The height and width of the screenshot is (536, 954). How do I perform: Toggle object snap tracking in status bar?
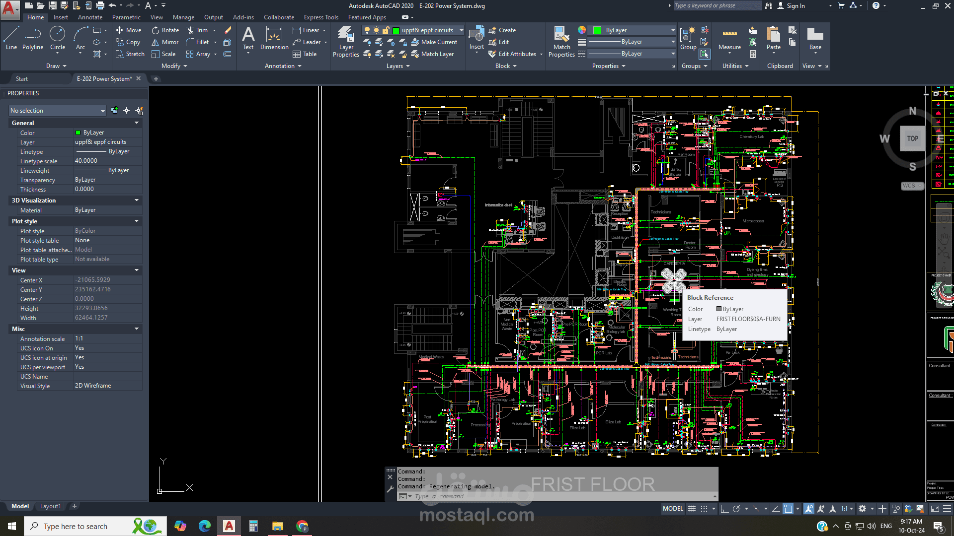[776, 509]
